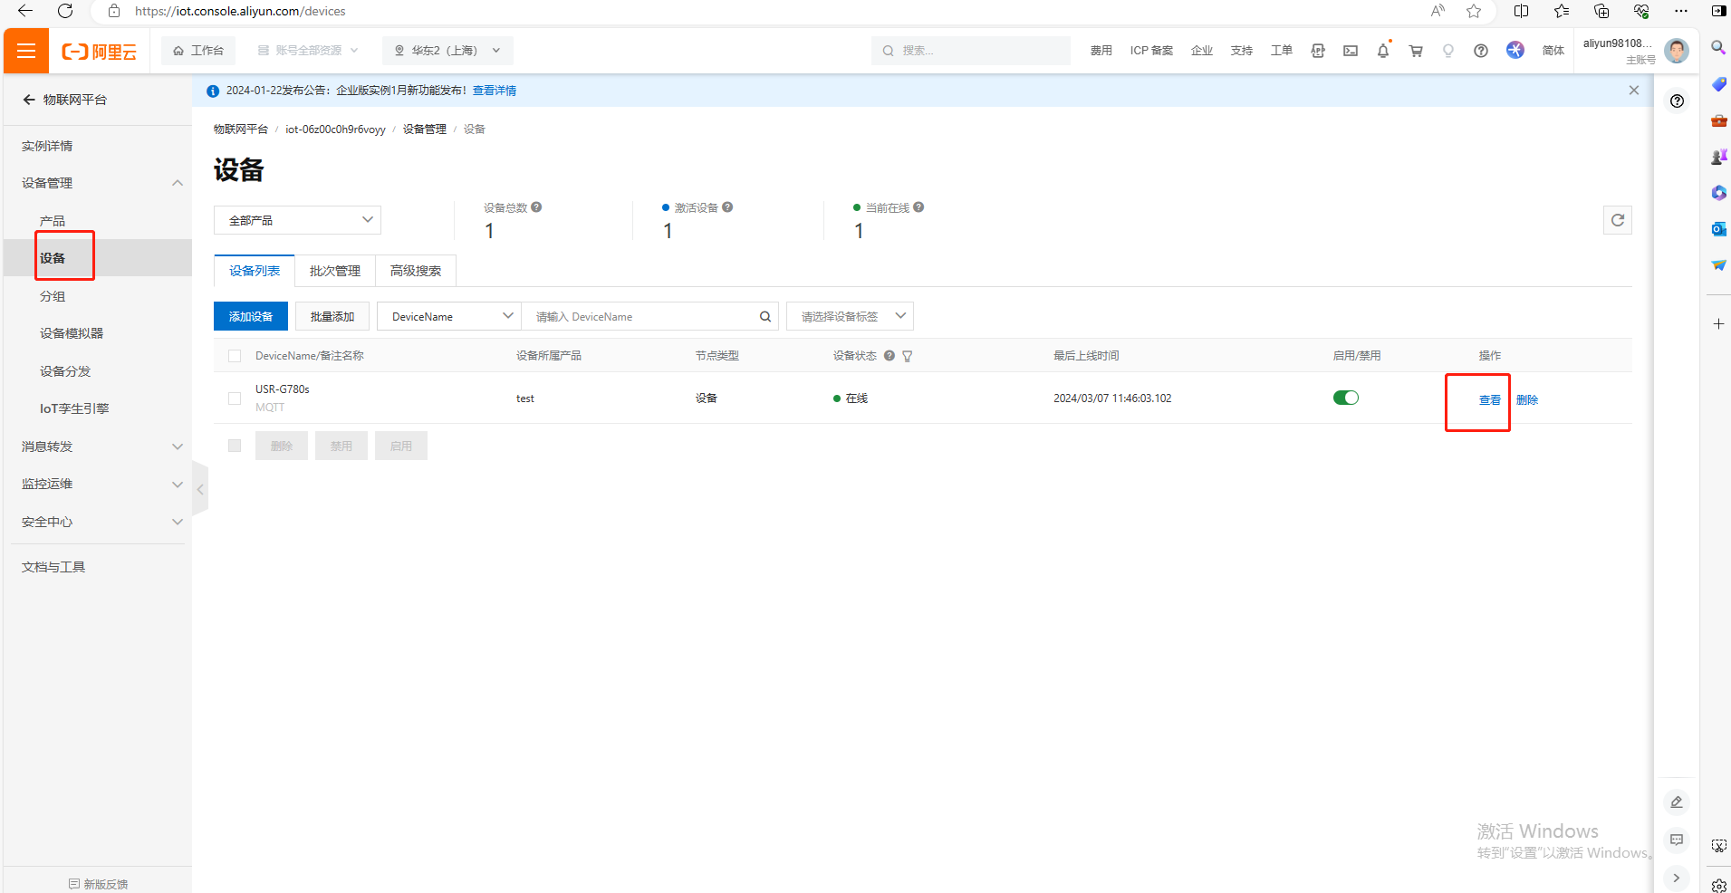Click the notification bell icon
The width and height of the screenshot is (1731, 893).
(x=1382, y=51)
